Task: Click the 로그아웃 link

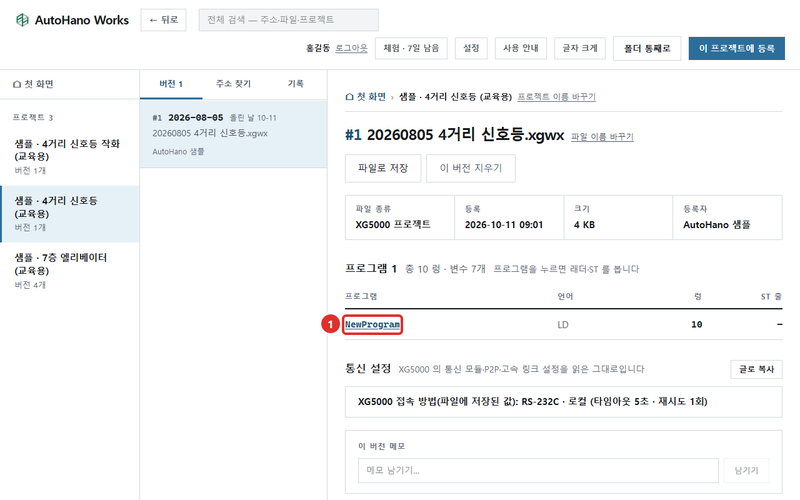Action: [351, 48]
